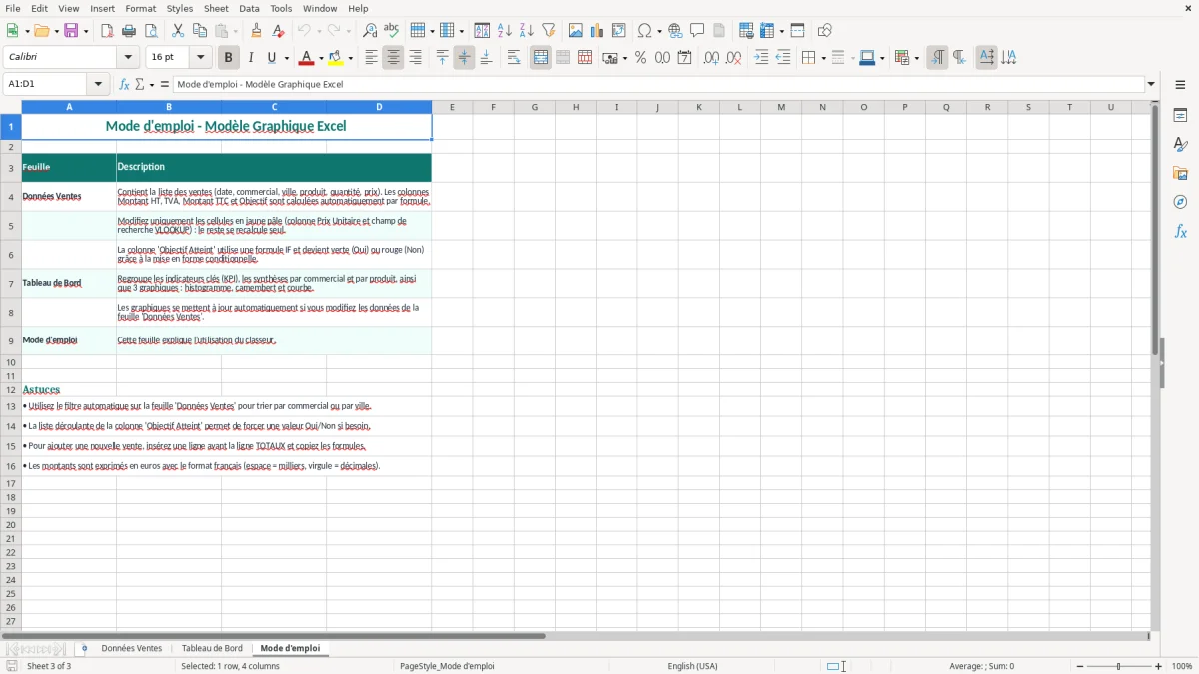Select column header G
This screenshot has width=1199, height=674.
[534, 107]
